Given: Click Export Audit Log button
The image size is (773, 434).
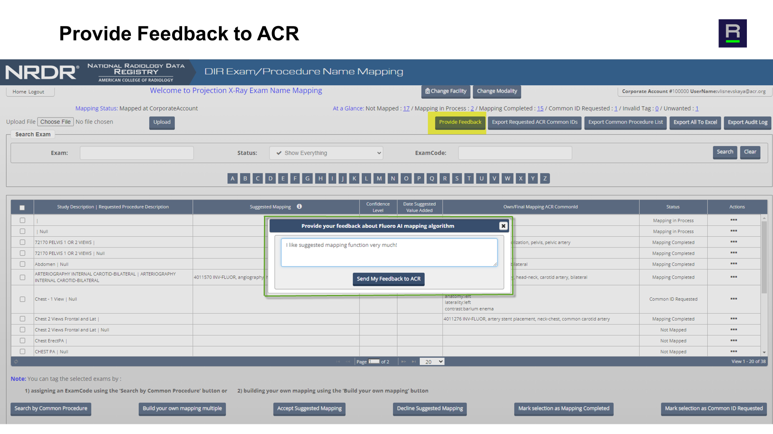Looking at the screenshot, I should click(x=747, y=122).
